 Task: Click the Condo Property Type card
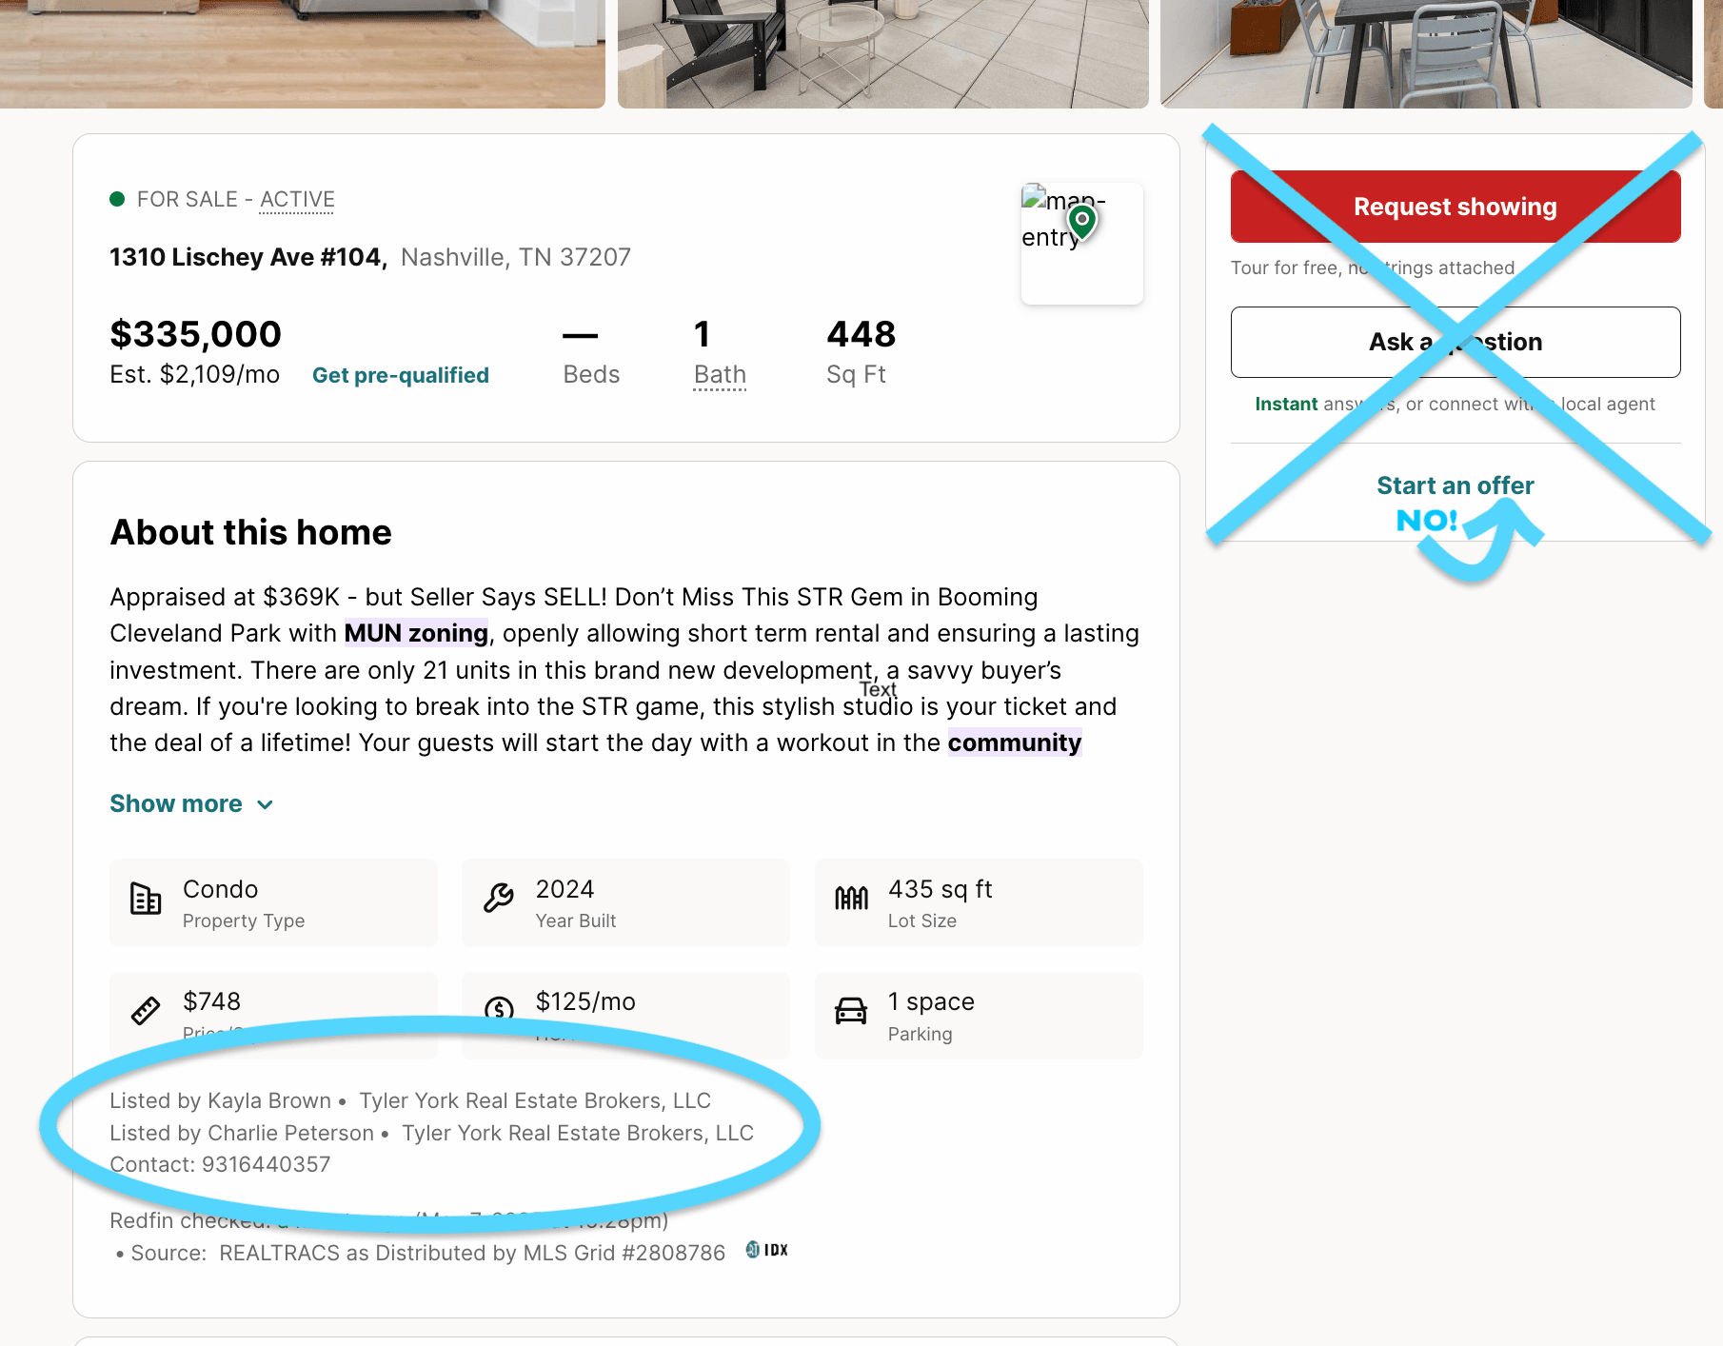273,902
